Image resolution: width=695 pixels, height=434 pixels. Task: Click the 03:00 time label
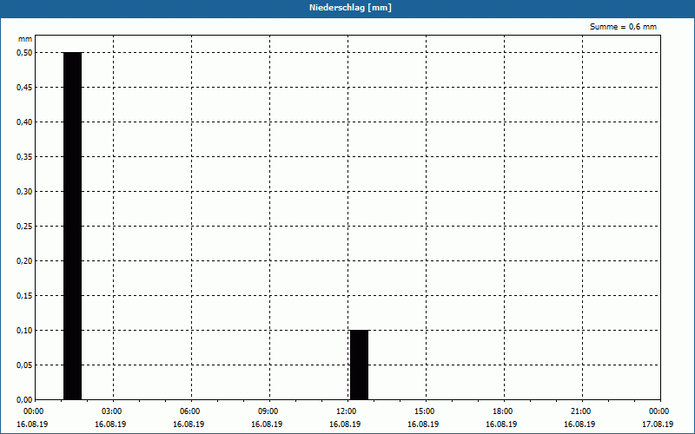[x=110, y=411]
